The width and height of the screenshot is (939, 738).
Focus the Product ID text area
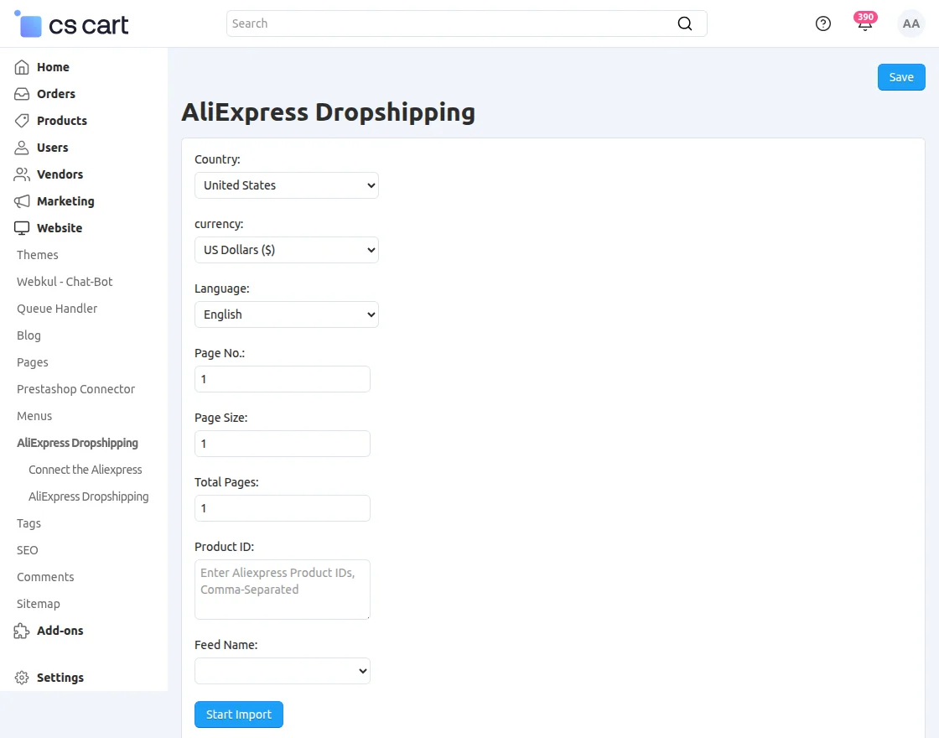282,590
